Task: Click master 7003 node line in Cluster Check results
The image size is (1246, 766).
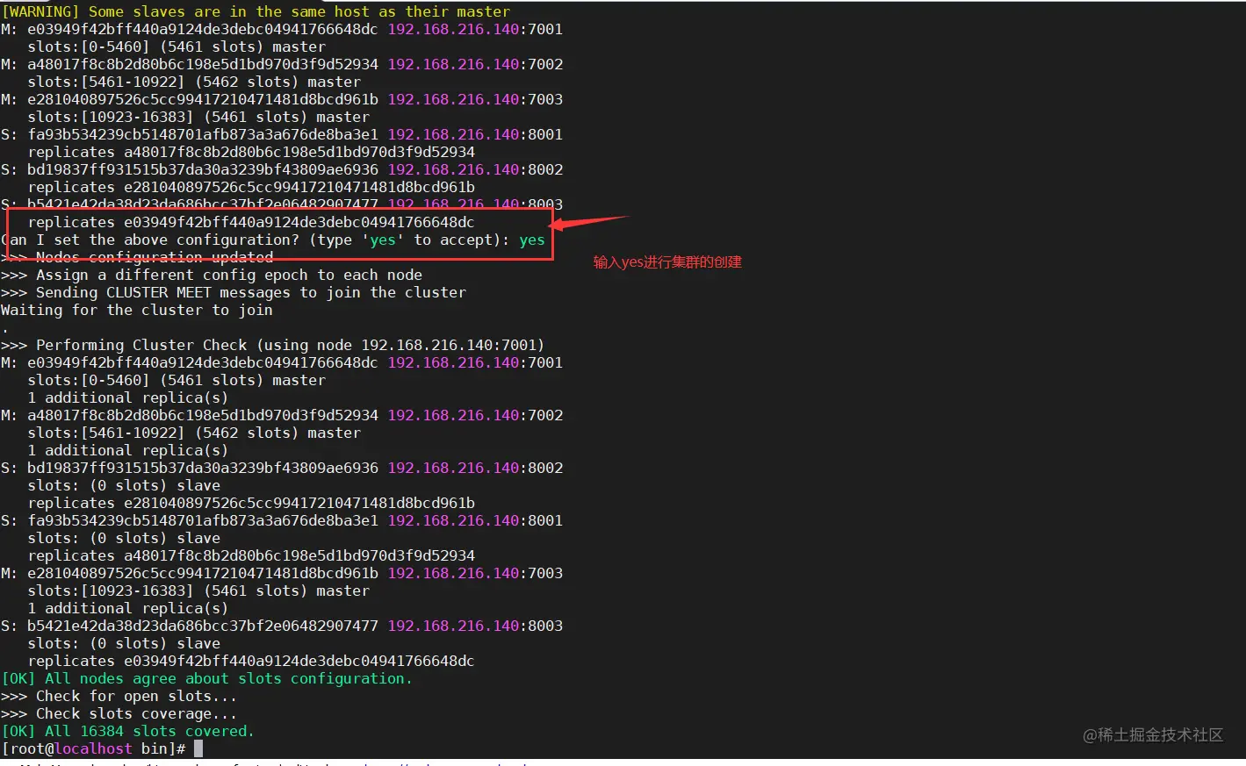Action: [282, 573]
